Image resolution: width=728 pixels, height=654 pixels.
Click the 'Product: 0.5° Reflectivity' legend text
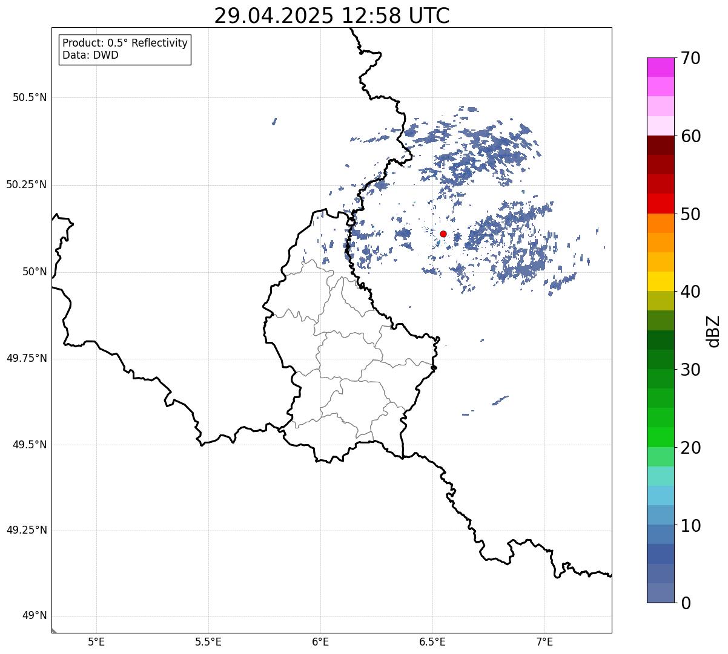click(125, 43)
